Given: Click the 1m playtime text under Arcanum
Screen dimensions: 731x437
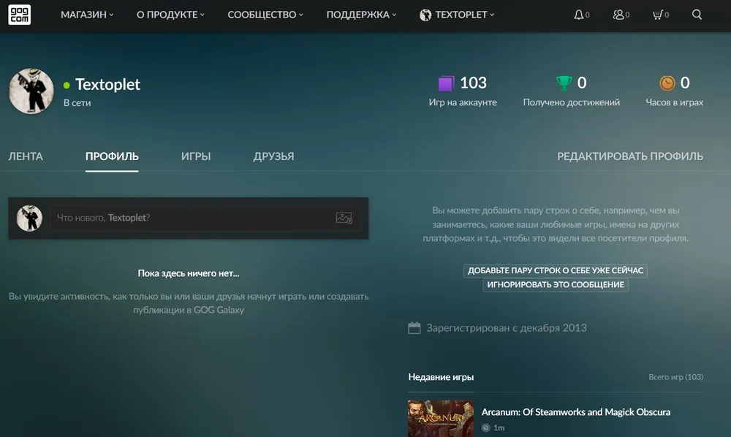Looking at the screenshot, I should tap(499, 427).
